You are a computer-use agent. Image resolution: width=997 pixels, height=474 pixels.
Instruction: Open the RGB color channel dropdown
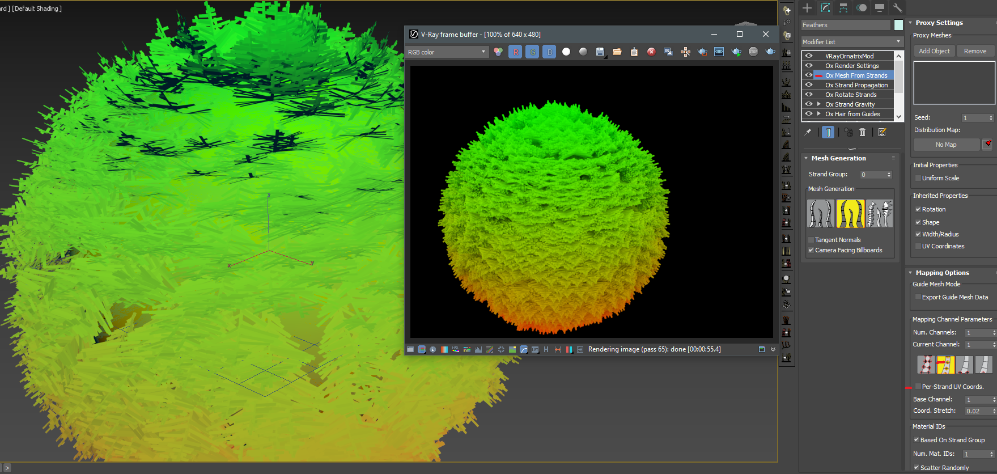tap(447, 52)
